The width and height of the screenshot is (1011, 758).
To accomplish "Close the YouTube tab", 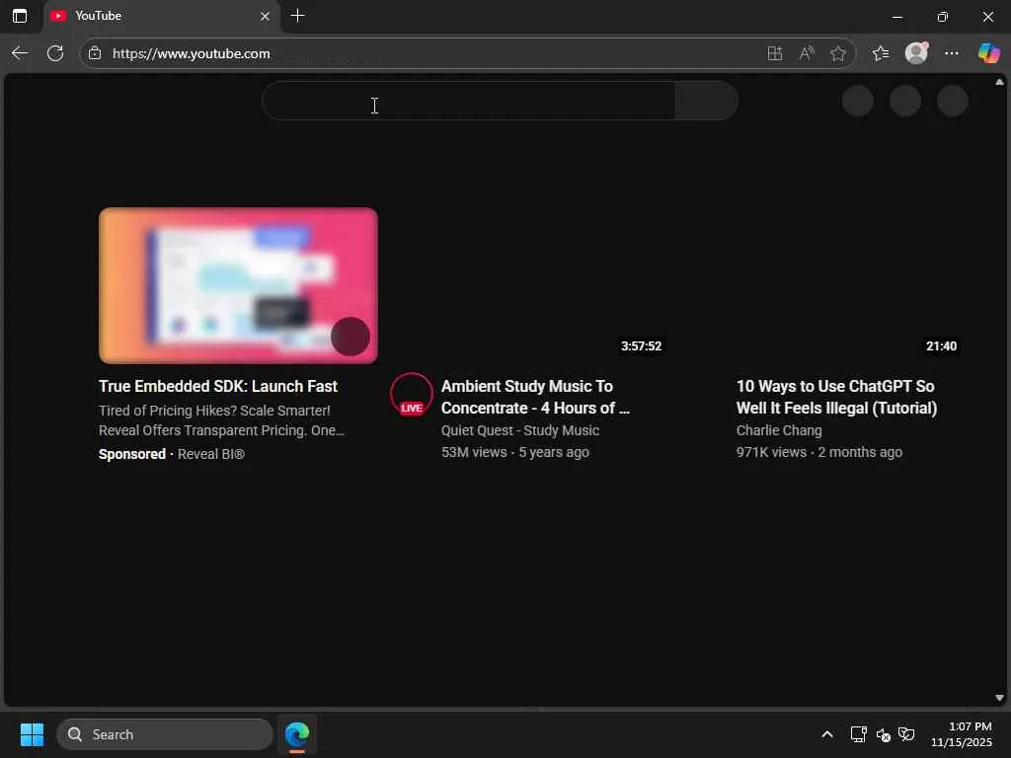I will click(x=265, y=16).
